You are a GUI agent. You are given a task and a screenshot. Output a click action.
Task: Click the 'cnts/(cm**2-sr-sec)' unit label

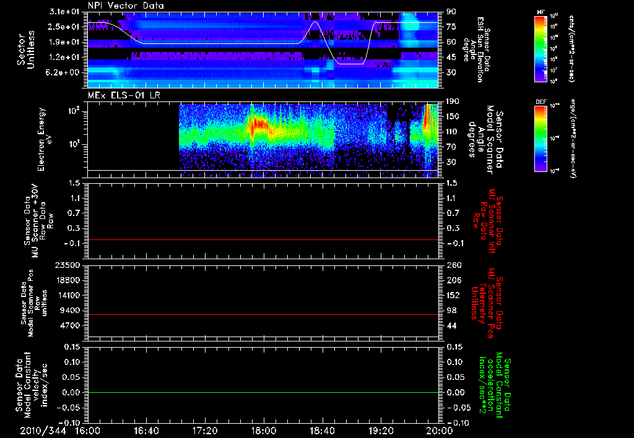pyautogui.click(x=571, y=48)
